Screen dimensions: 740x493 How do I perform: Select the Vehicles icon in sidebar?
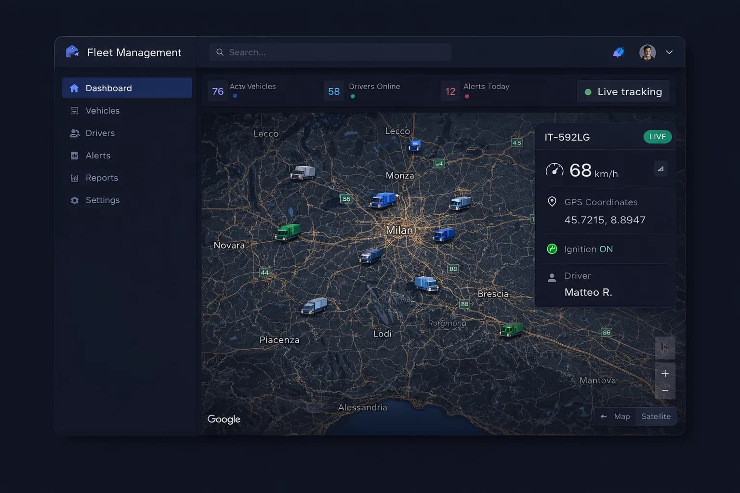(75, 110)
